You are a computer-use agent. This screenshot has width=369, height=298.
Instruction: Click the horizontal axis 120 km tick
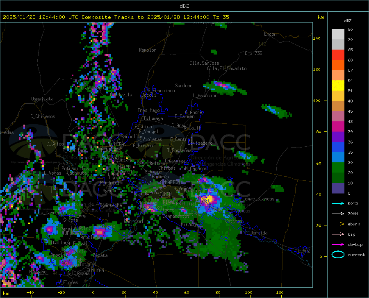point(280,292)
